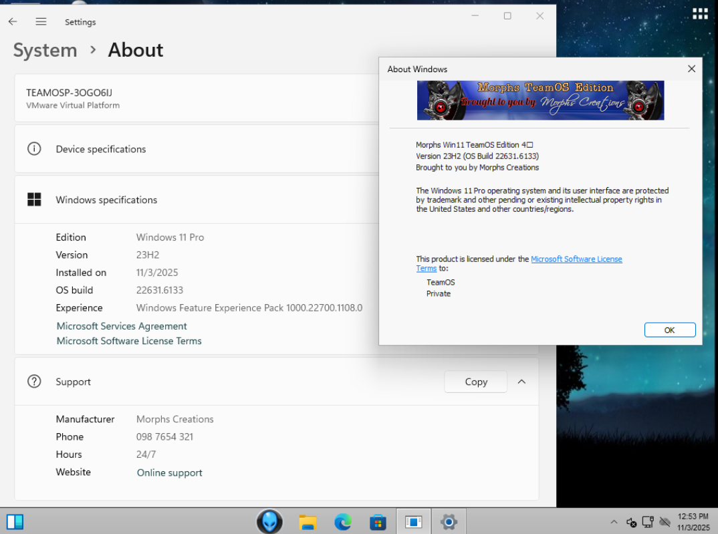The image size is (718, 534).
Task: Click the Settings gear taskbar icon
Action: 449,522
